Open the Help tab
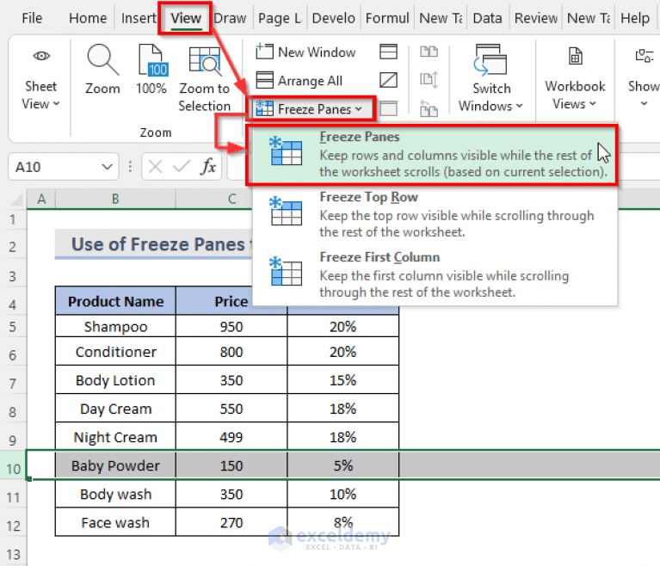The image size is (660, 566). pos(635,19)
